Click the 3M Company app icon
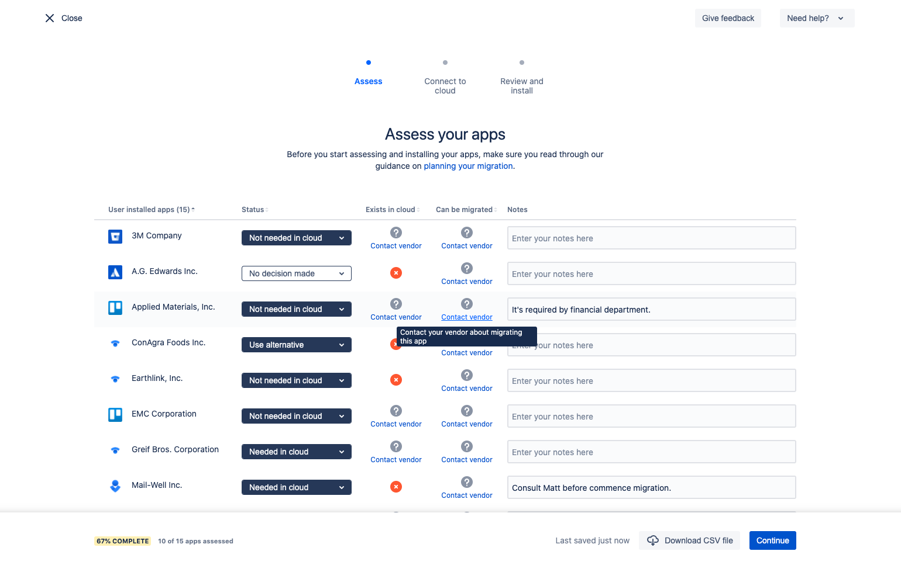This screenshot has height=565, width=901. click(x=115, y=236)
